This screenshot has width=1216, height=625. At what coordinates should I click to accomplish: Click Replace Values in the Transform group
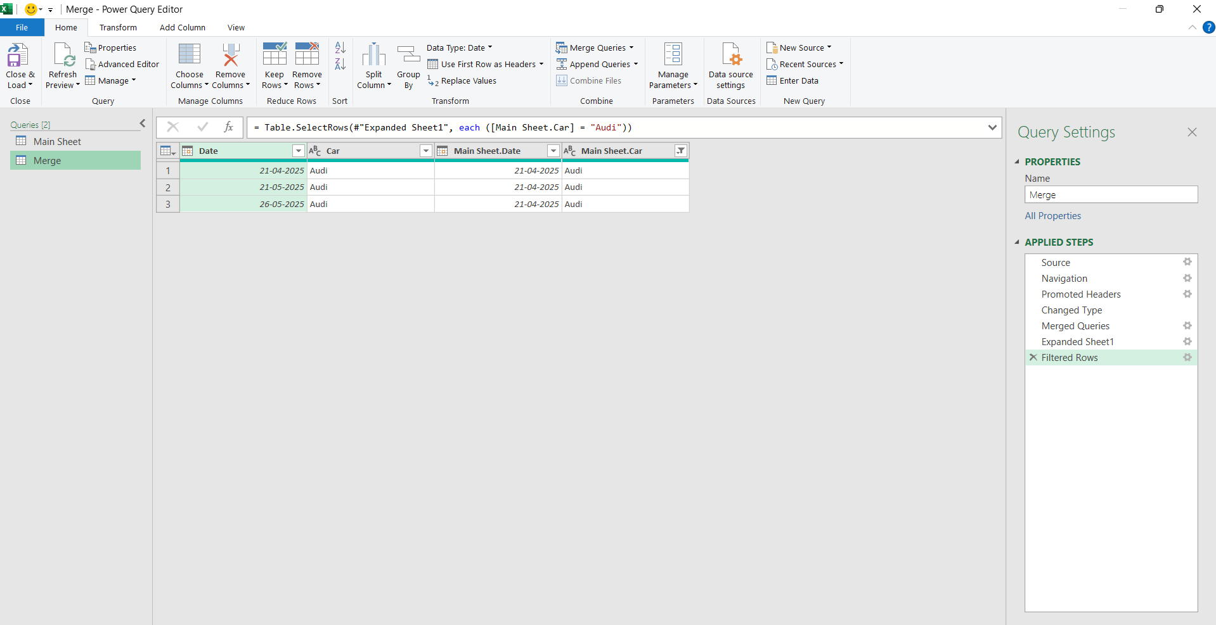462,80
